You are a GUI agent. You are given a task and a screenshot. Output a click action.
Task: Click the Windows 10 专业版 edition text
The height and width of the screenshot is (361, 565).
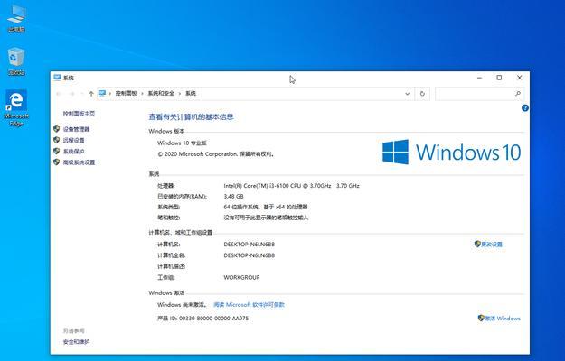[x=182, y=143]
